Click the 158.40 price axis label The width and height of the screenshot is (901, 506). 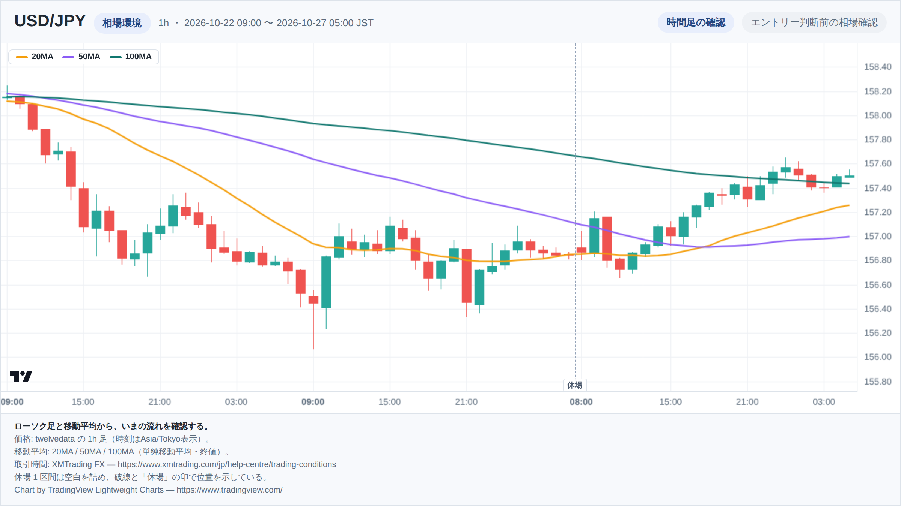point(878,67)
